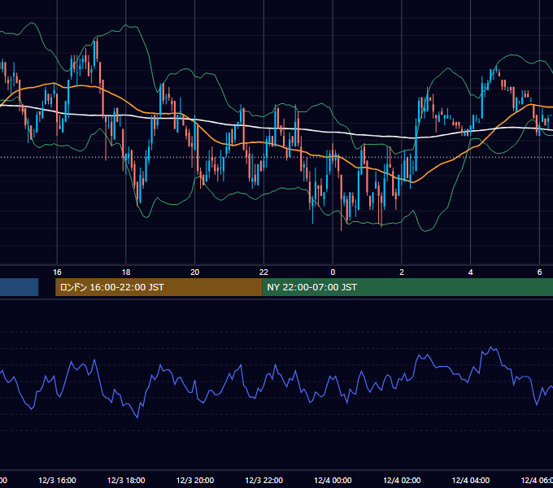Screen dimensions: 553x488
Task: Click the 12/3 18:00 label on oscillator axis
Action: click(126, 481)
